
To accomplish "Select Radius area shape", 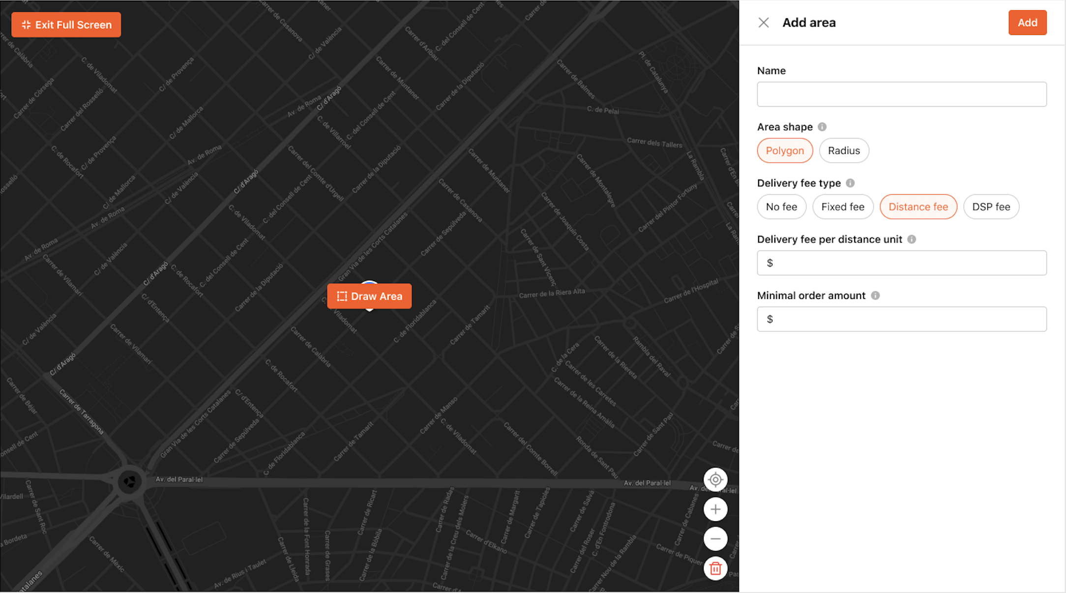I will (x=844, y=150).
